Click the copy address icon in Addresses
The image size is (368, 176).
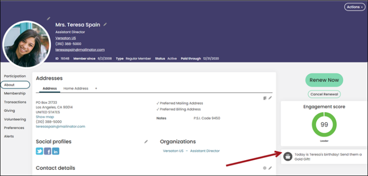click(265, 98)
